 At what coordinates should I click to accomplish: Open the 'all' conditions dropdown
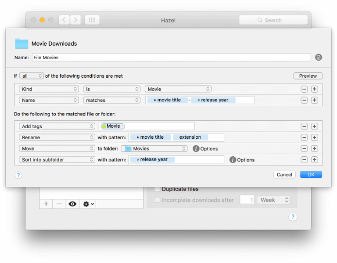point(32,76)
